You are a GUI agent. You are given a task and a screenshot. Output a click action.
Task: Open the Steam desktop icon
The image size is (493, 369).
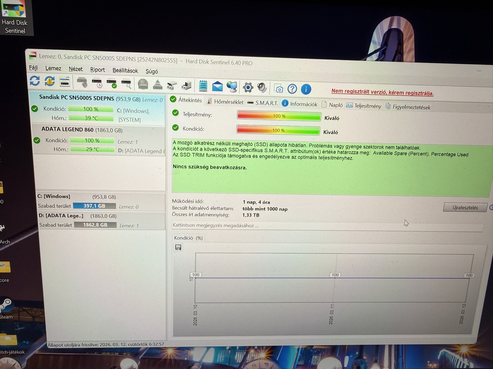(x=6, y=309)
